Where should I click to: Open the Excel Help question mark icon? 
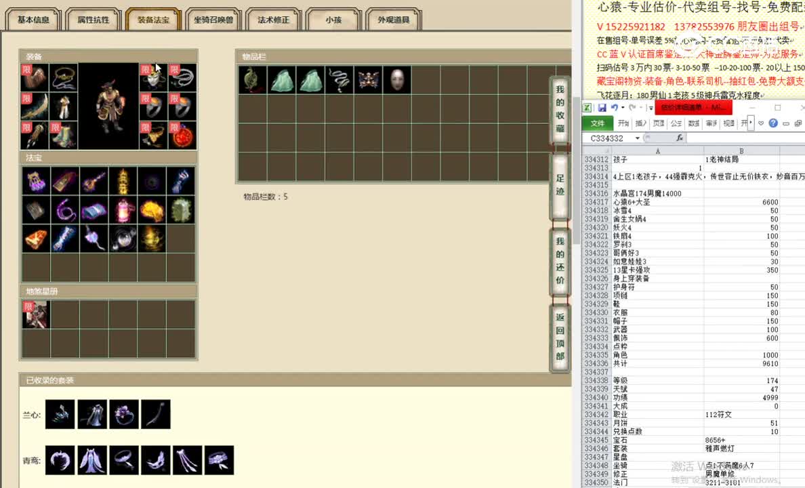click(773, 123)
